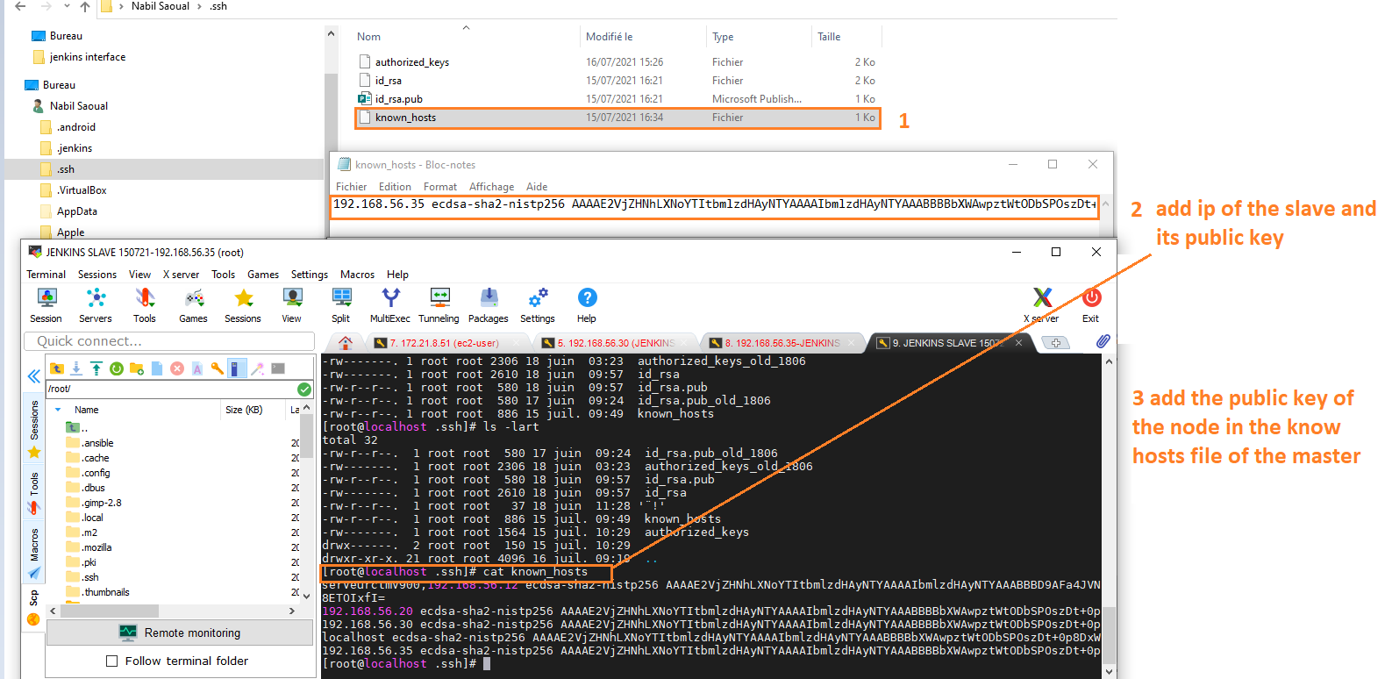Open the Tools toolbar icon
Viewport: 1392px width, 679px height.
(x=145, y=305)
